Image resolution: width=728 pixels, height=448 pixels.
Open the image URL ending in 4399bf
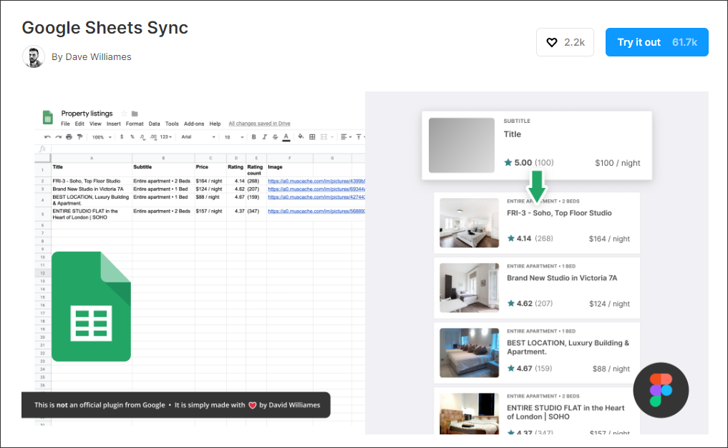click(316, 181)
